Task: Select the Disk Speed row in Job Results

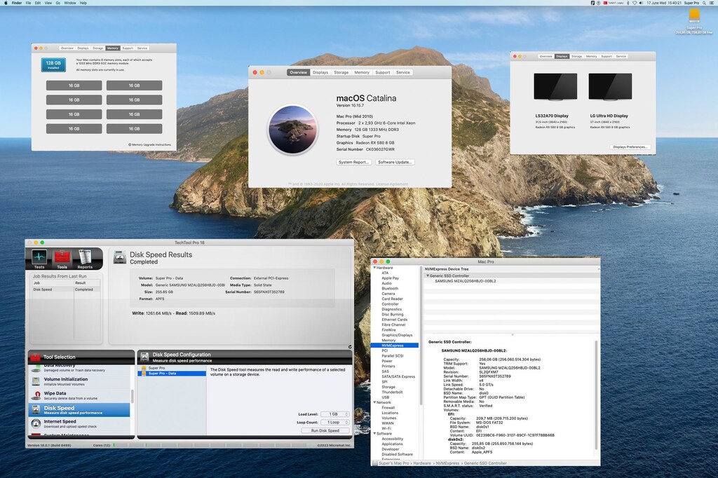Action: pyautogui.click(x=67, y=289)
